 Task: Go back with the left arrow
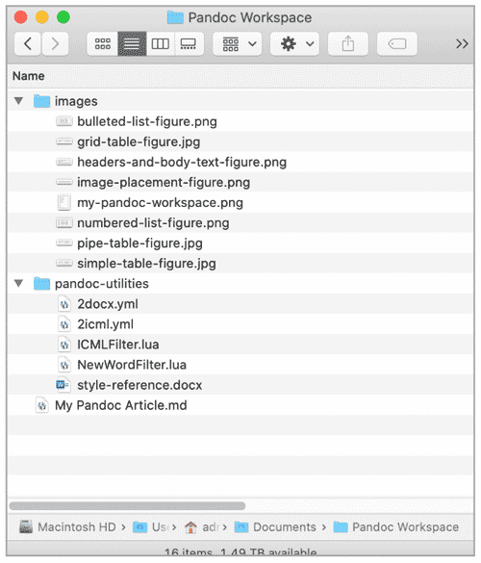click(28, 44)
